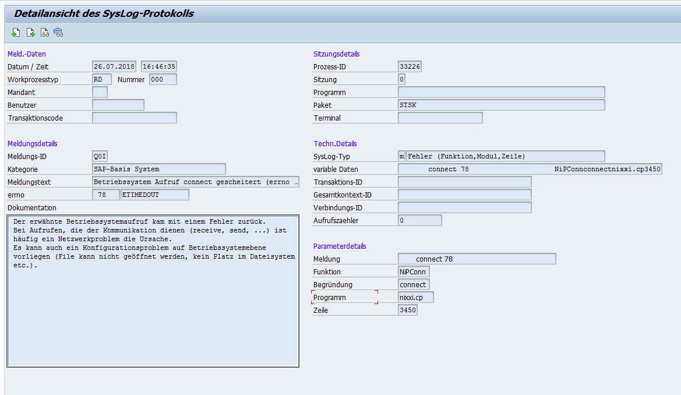681x395 pixels.
Task: Go to the previous SysLog entry
Action: coord(16,33)
